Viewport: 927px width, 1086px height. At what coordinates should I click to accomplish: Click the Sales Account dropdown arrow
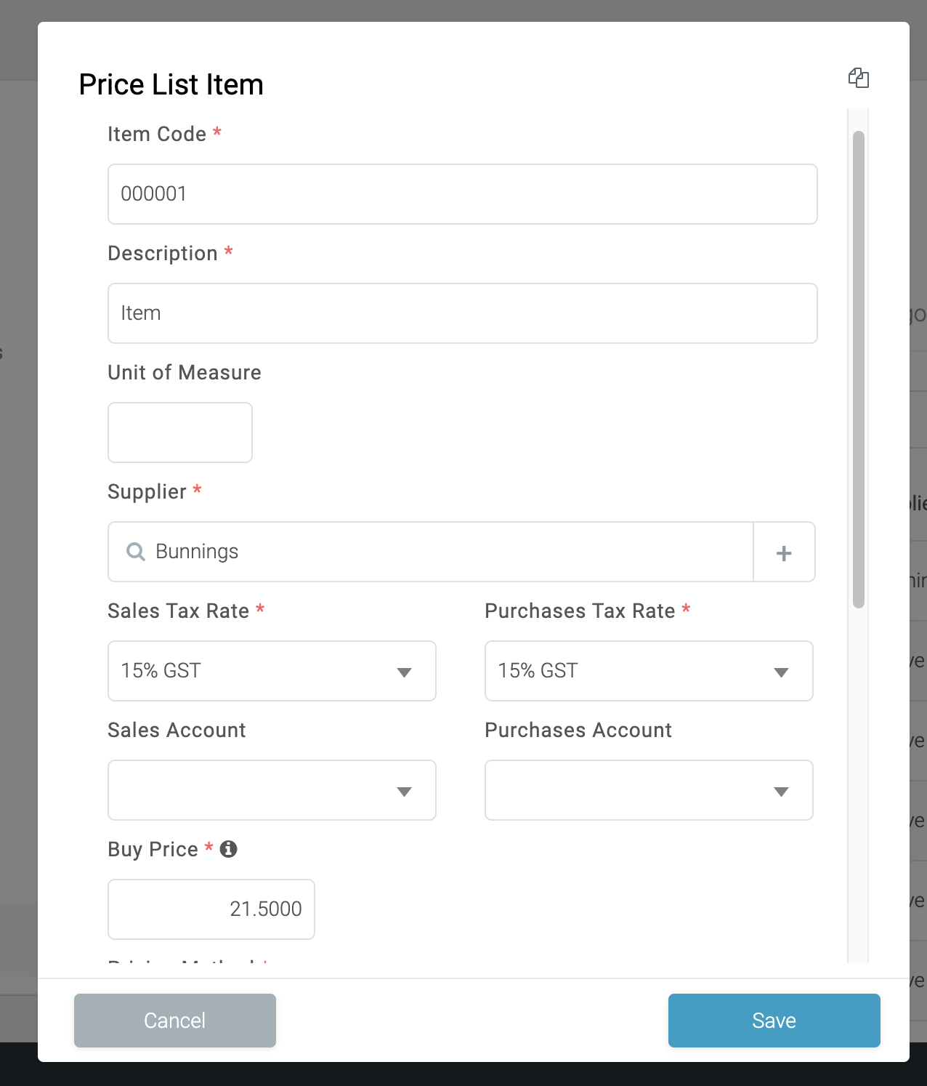pos(405,792)
